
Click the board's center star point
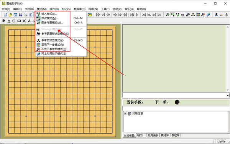(x=61, y=81)
